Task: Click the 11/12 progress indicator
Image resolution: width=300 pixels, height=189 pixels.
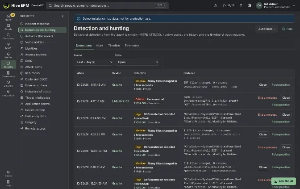Action: point(229,5)
